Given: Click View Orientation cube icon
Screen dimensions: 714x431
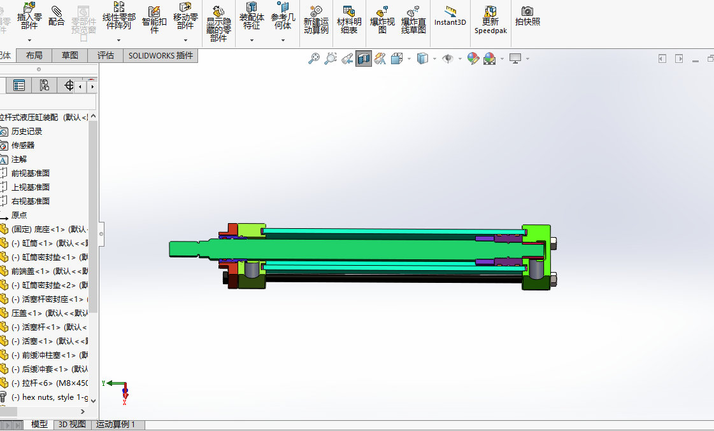Looking at the screenshot, I should (x=397, y=58).
